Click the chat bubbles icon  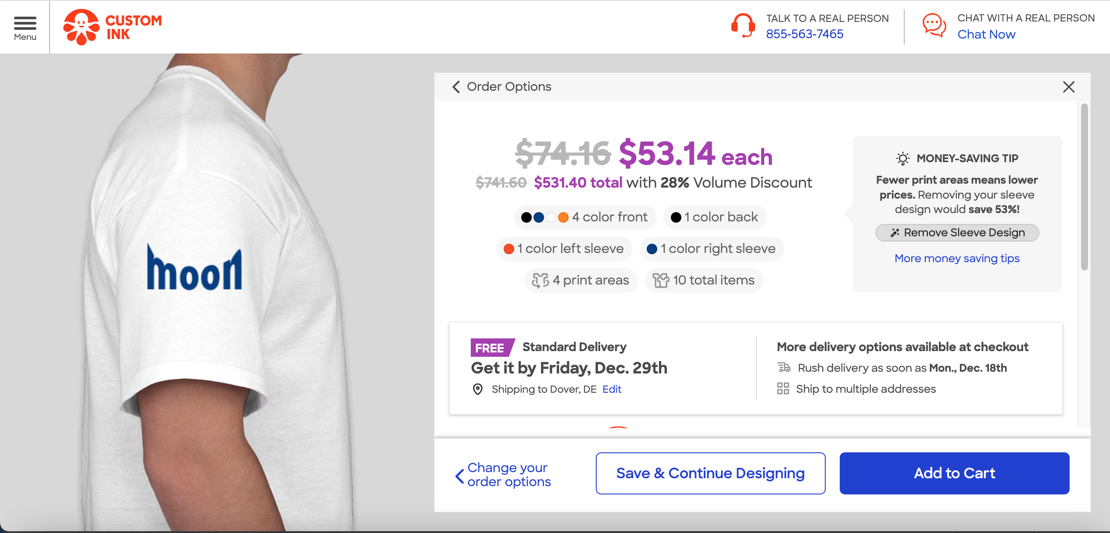[x=934, y=25]
